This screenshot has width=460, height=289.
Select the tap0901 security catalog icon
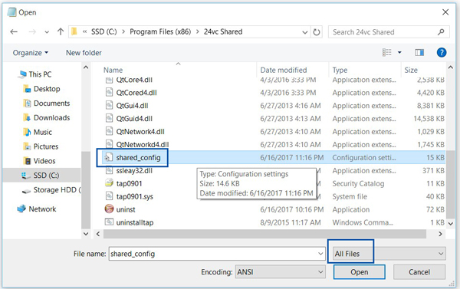109,183
